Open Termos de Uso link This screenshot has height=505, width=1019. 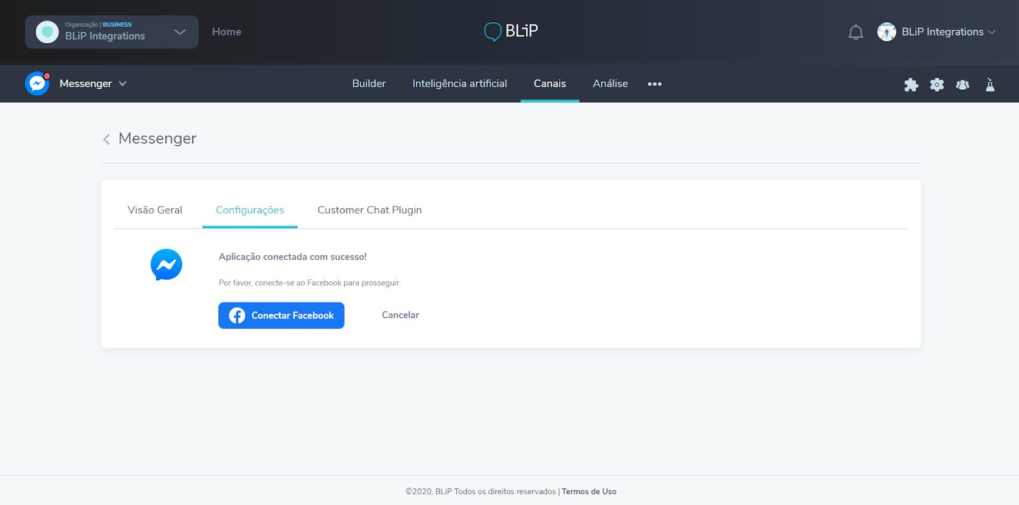[589, 492]
